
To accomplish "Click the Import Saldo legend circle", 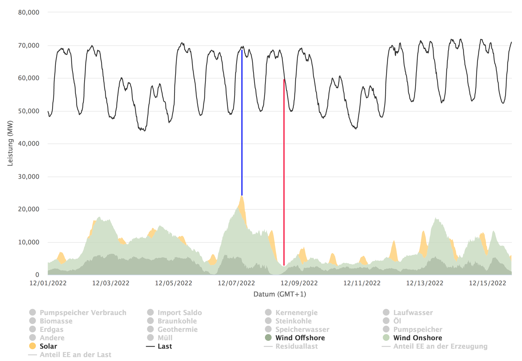I will [151, 312].
